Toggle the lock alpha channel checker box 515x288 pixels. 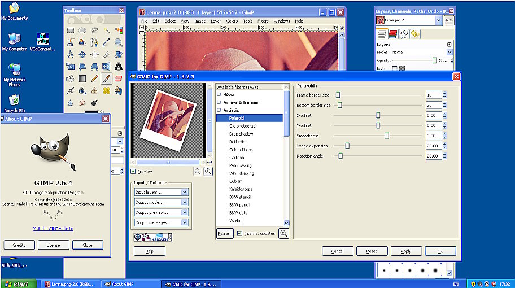pos(402,68)
